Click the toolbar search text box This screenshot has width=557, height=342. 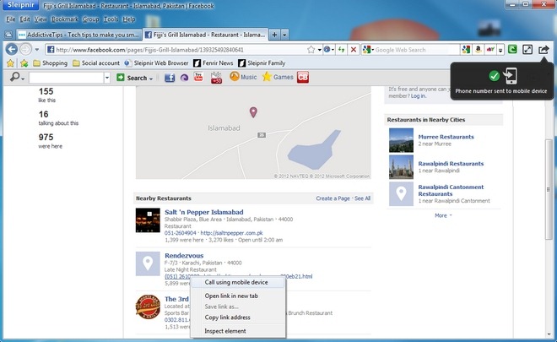67,78
